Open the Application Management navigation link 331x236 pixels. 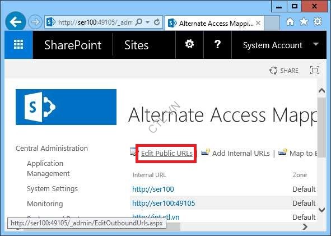pyautogui.click(x=48, y=168)
